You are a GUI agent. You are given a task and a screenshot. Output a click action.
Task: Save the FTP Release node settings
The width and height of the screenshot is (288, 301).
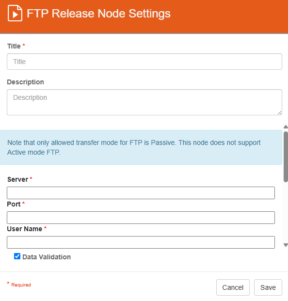click(268, 287)
